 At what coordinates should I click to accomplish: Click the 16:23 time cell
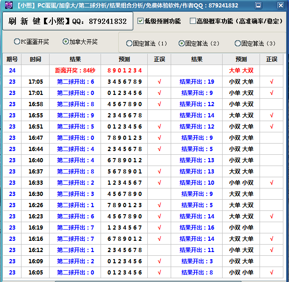36,217
